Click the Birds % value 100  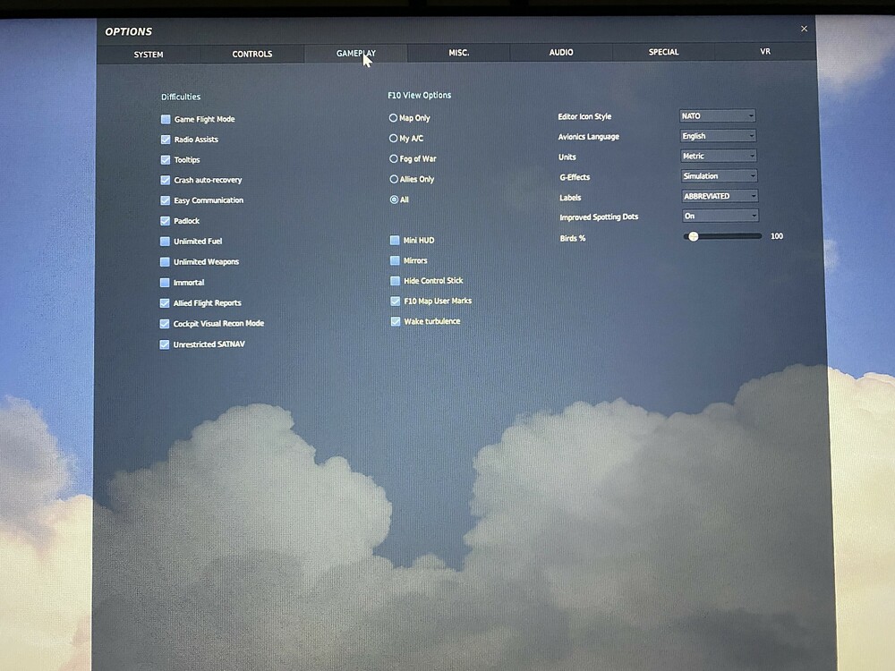(x=777, y=236)
